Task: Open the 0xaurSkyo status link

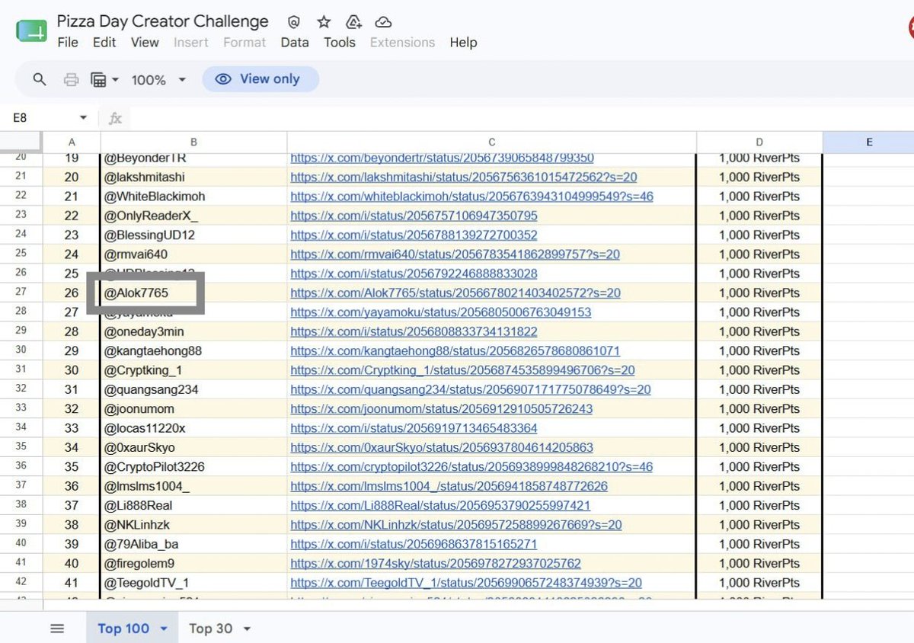Action: 442,448
